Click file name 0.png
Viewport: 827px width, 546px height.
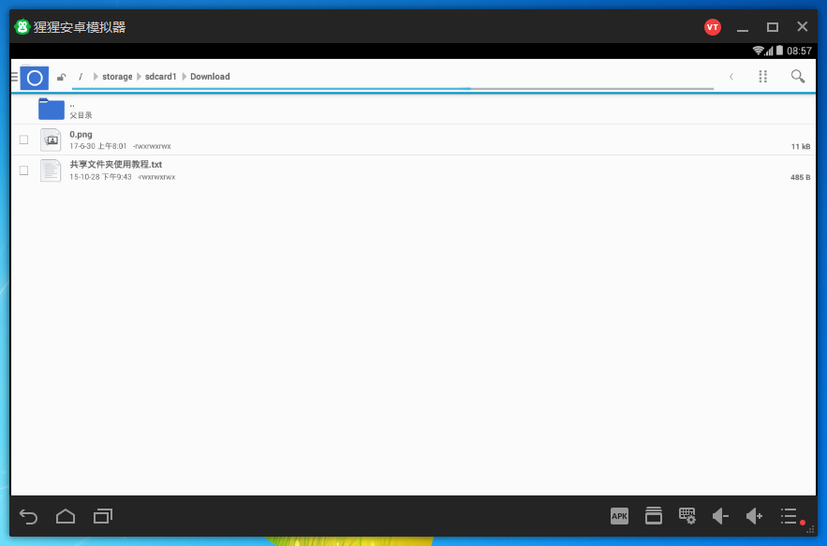[x=81, y=134]
